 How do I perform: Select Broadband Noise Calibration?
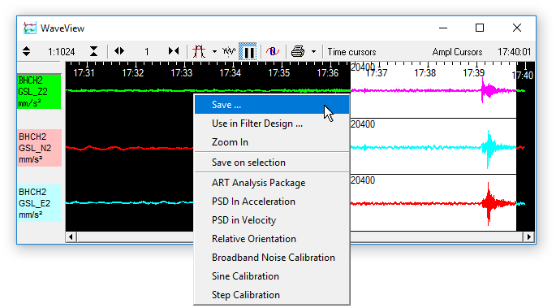[x=272, y=258]
